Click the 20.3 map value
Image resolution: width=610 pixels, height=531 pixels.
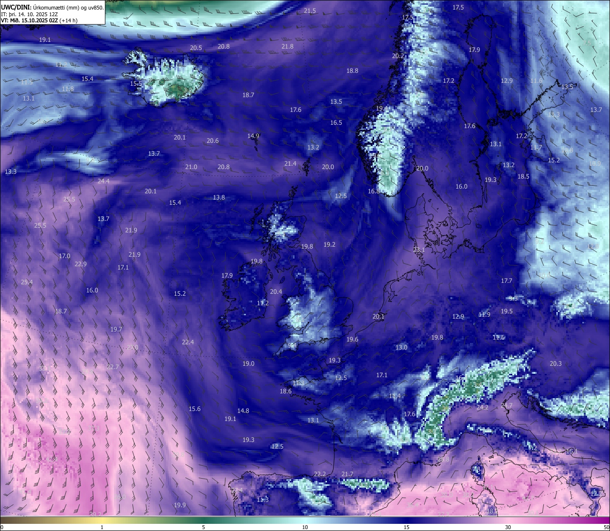pyautogui.click(x=556, y=363)
